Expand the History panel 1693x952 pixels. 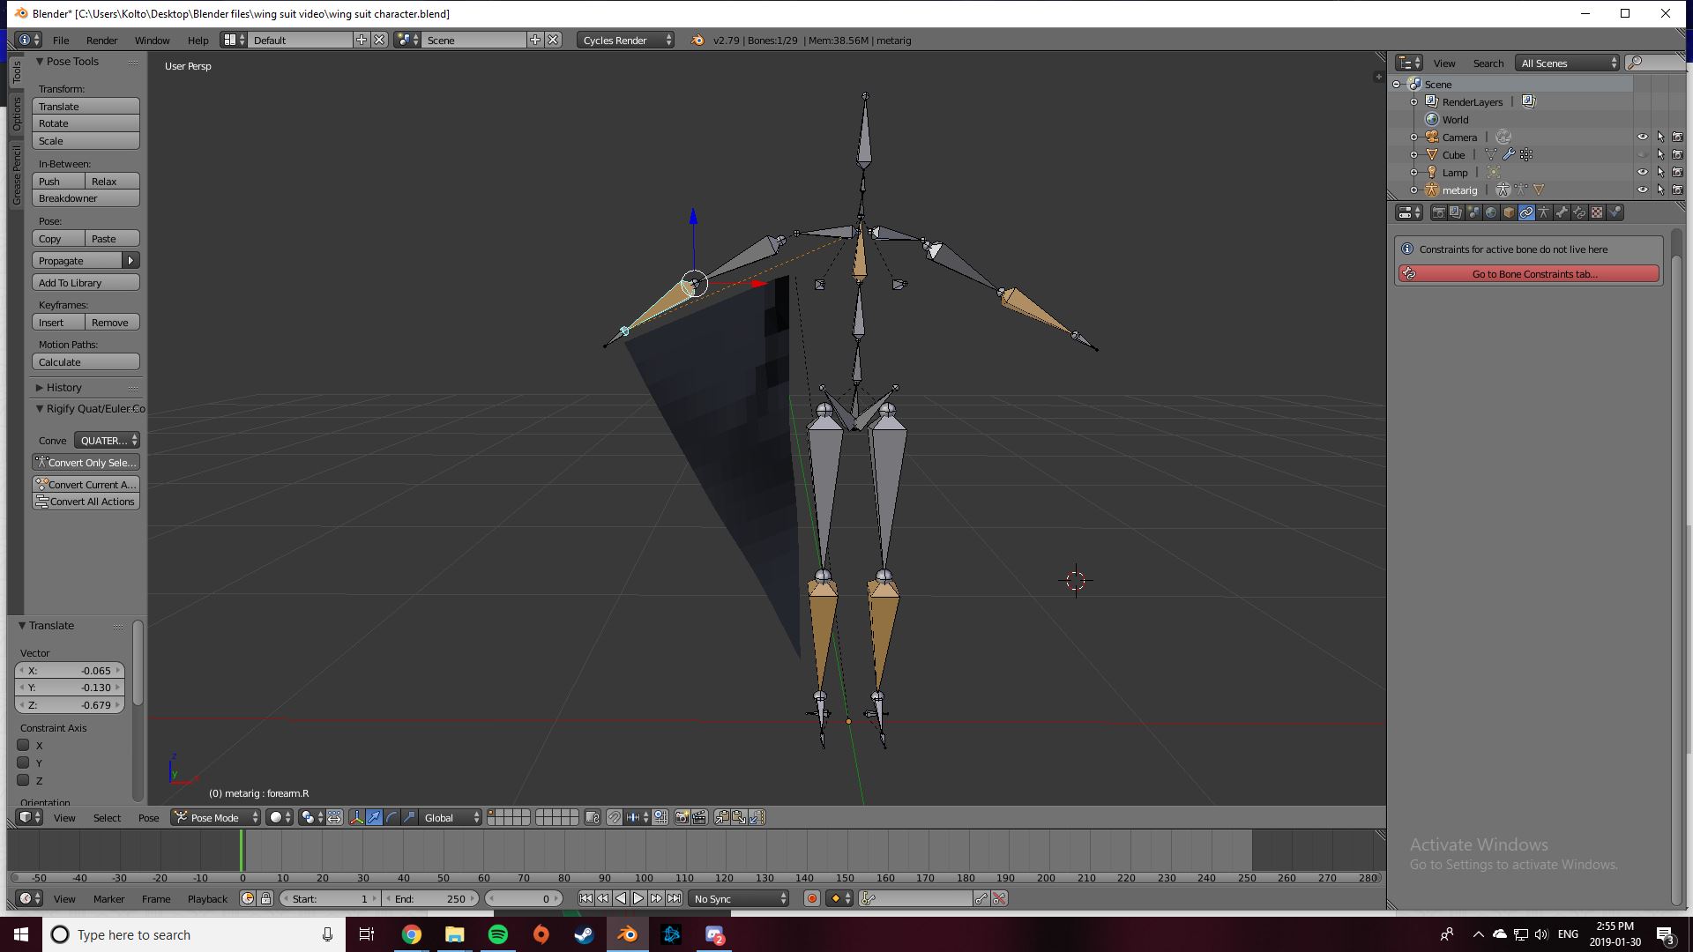62,387
